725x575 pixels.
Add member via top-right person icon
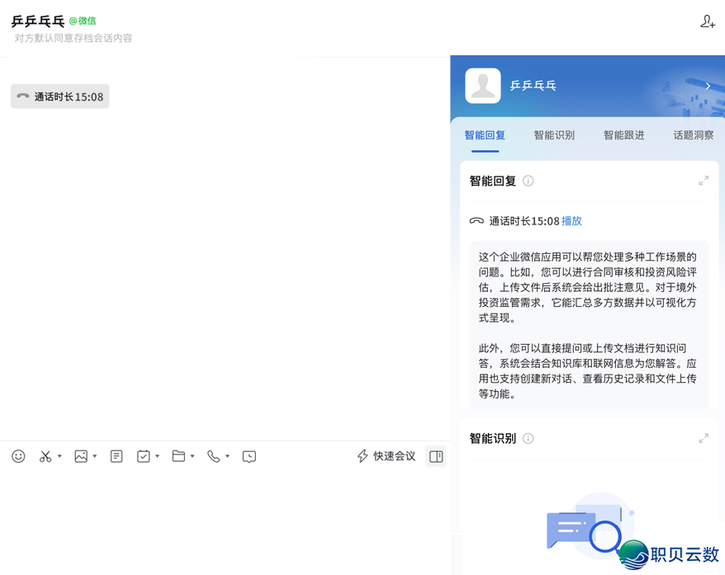(x=708, y=21)
